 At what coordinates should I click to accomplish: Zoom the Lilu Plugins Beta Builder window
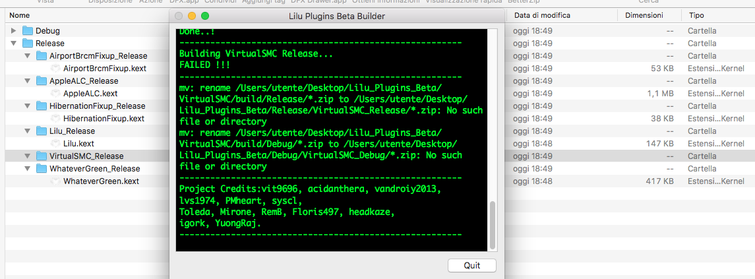pos(204,16)
